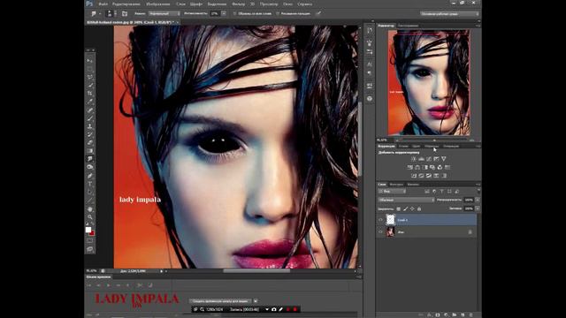
Task: Select the Eraser tool
Action: (90, 143)
